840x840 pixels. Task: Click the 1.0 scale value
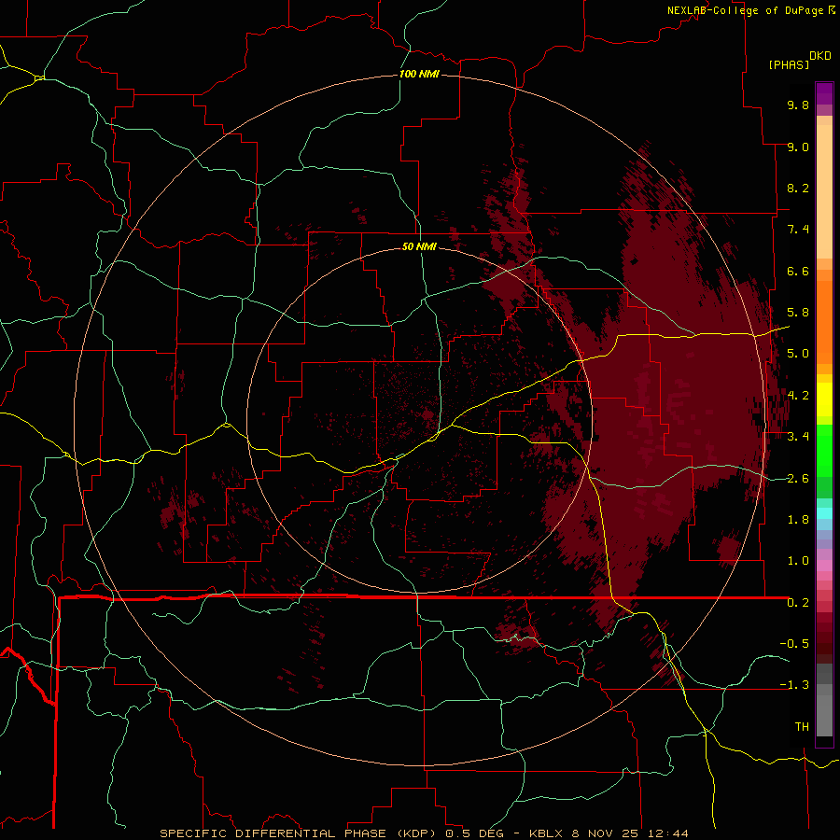pos(798,561)
